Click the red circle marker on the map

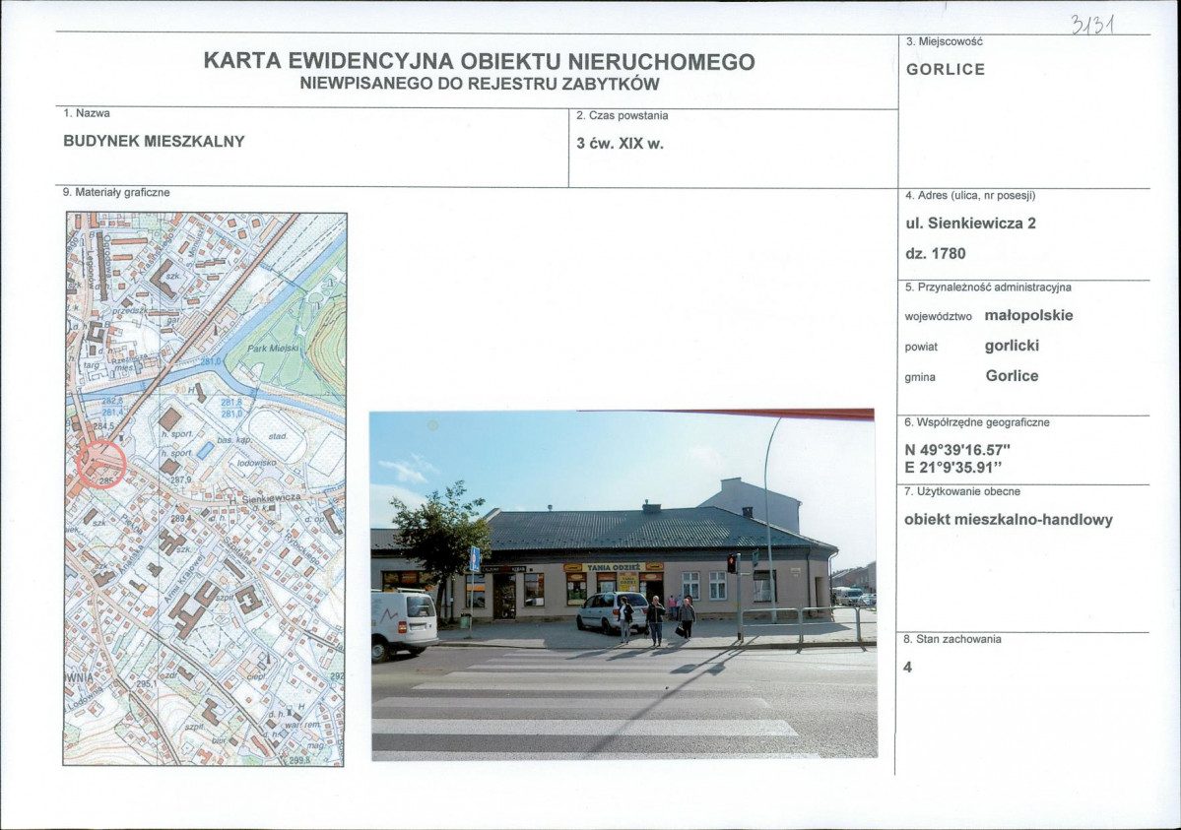pos(100,464)
